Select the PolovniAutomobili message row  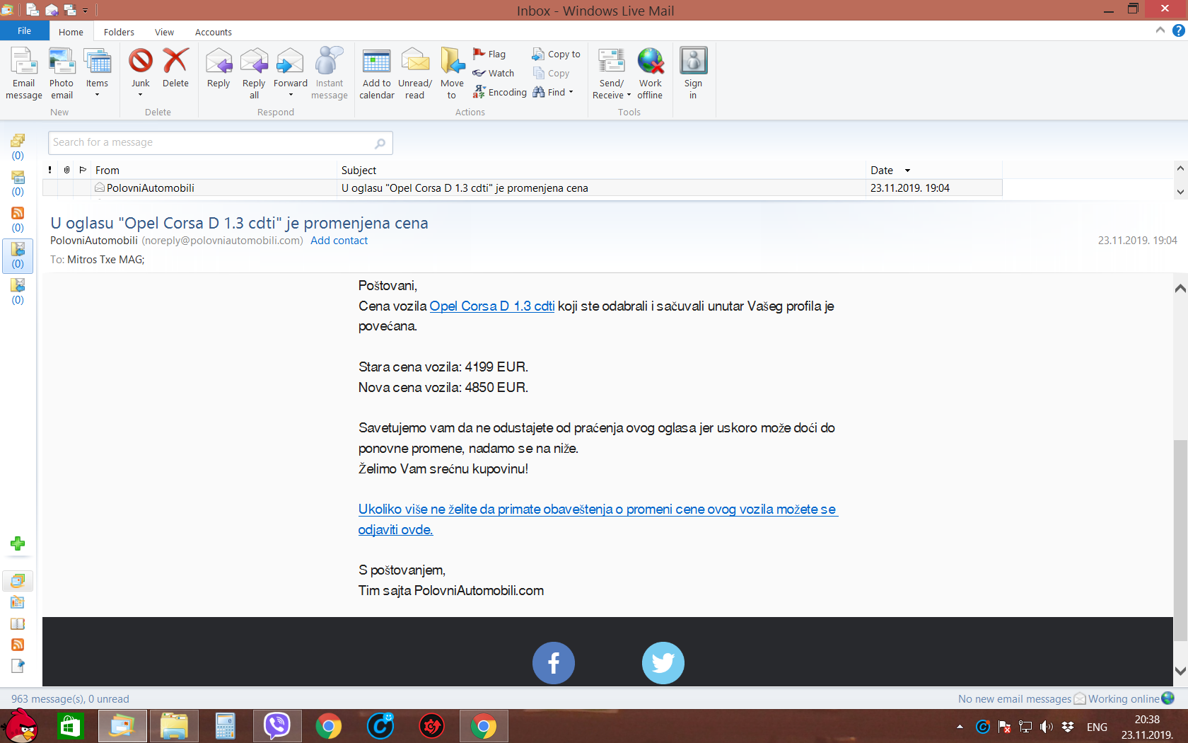coord(523,188)
